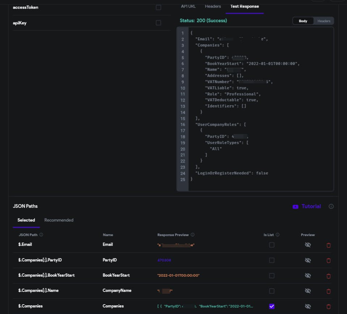Open the JSON Paths help info icon
The width and height of the screenshot is (347, 314).
(x=331, y=206)
